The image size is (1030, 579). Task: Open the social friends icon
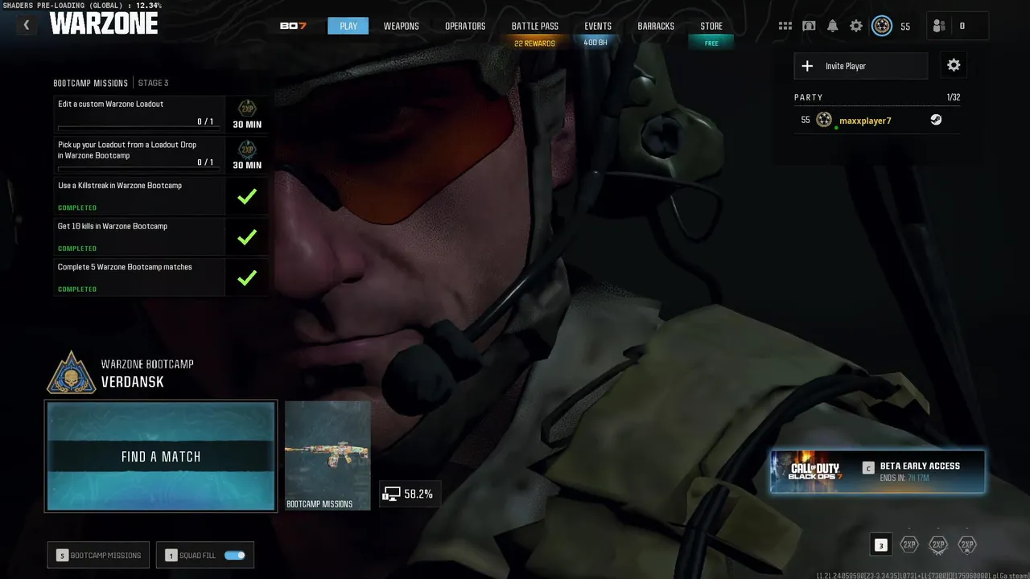coord(939,26)
